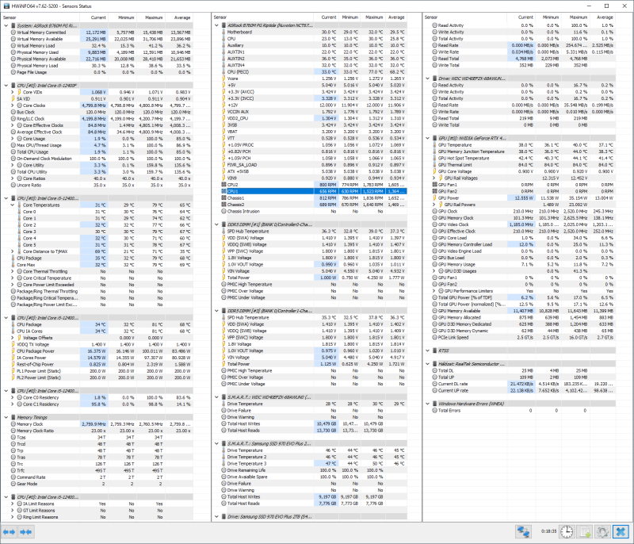This screenshot has width=634, height=544.
Task: Click the GPU Fan1 RPM fan icon
Action: pyautogui.click(x=434, y=185)
